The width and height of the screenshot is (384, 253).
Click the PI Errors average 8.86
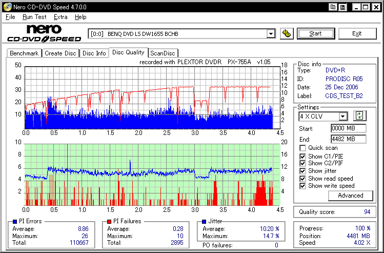(x=83, y=229)
